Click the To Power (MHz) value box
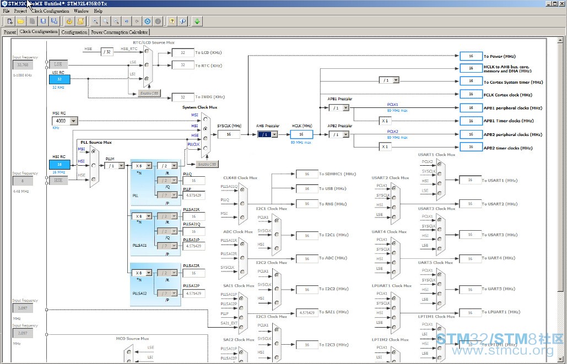567x364 pixels. pyautogui.click(x=471, y=56)
